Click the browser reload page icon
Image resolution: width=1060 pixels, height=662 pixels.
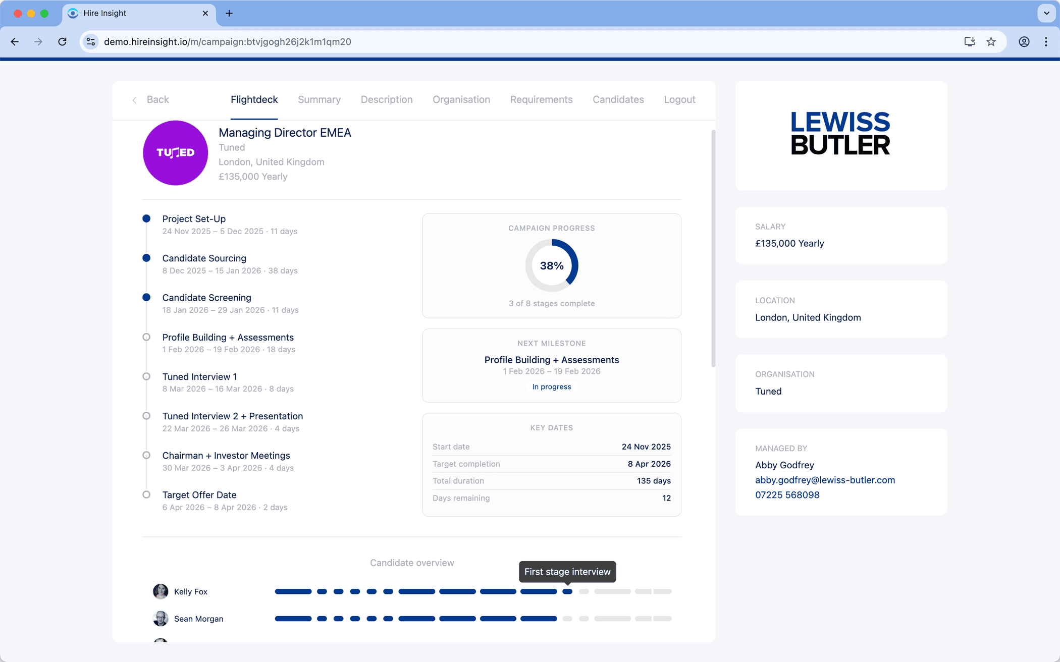[62, 42]
